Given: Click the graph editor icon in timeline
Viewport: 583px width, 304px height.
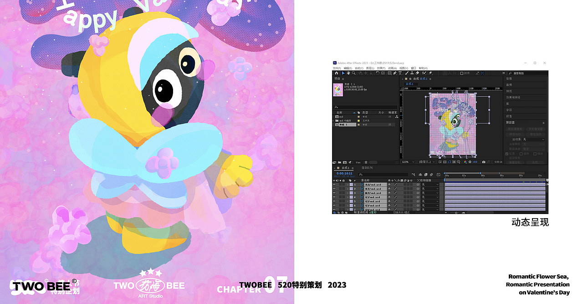Looking at the screenshot, I should click(438, 175).
